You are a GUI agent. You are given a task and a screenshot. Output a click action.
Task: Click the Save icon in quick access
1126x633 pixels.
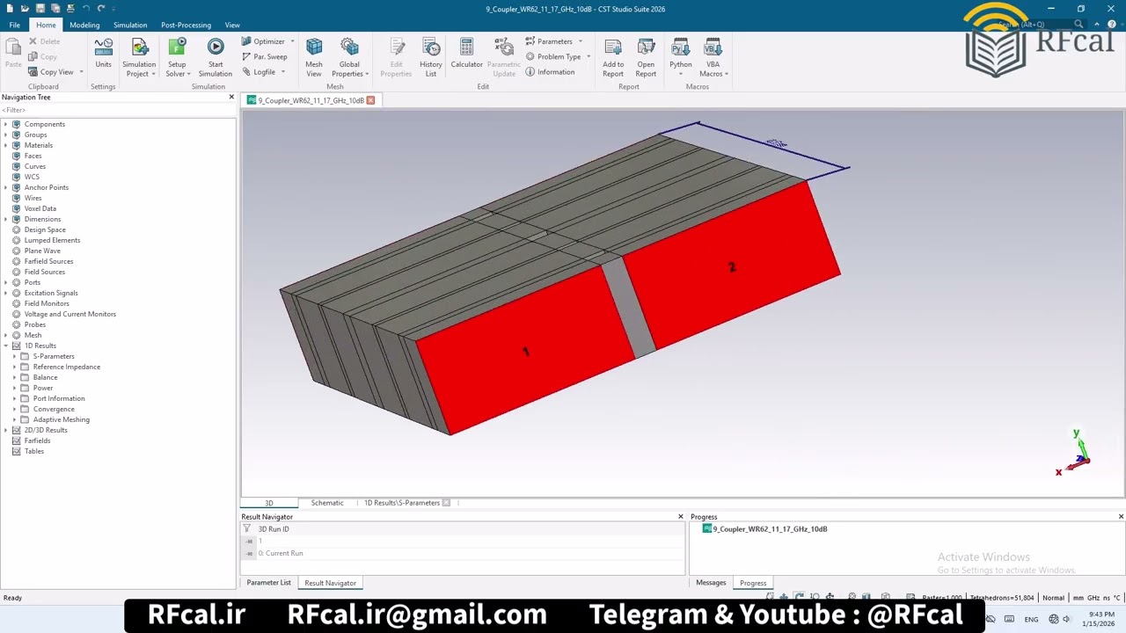click(x=40, y=8)
